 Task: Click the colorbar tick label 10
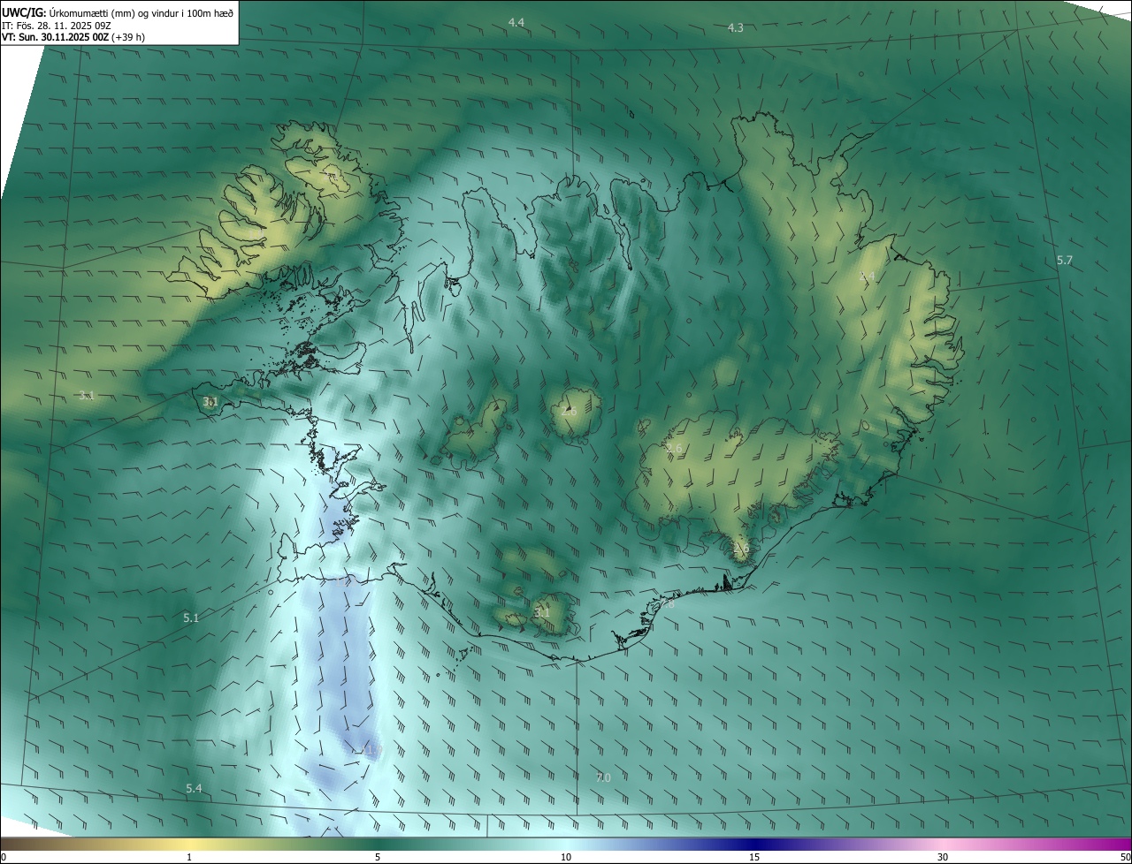(x=566, y=858)
